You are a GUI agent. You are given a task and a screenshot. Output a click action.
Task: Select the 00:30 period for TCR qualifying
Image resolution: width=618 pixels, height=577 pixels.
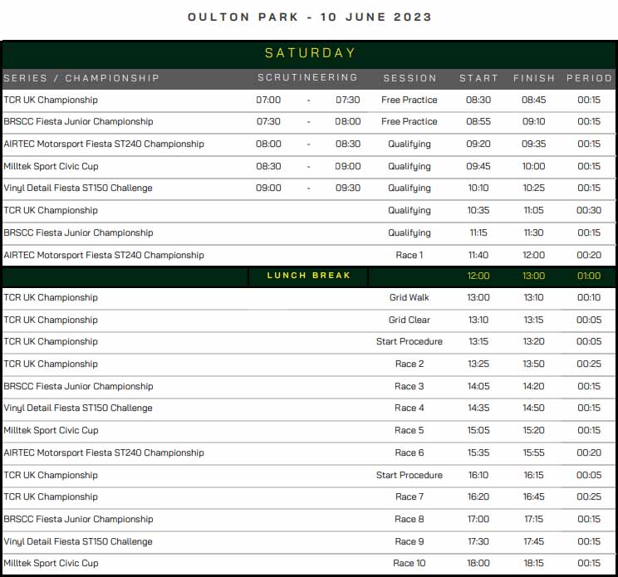tap(589, 211)
